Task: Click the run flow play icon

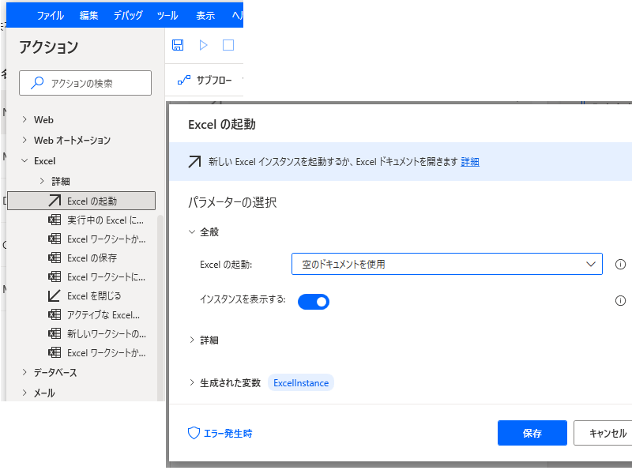Action: [x=203, y=45]
